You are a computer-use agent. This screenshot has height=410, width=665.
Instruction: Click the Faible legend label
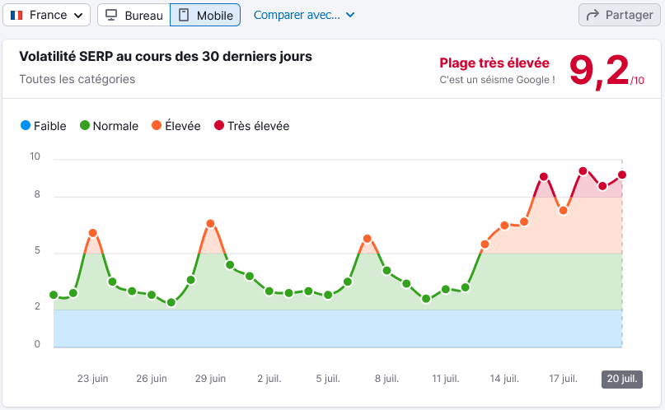(x=50, y=126)
